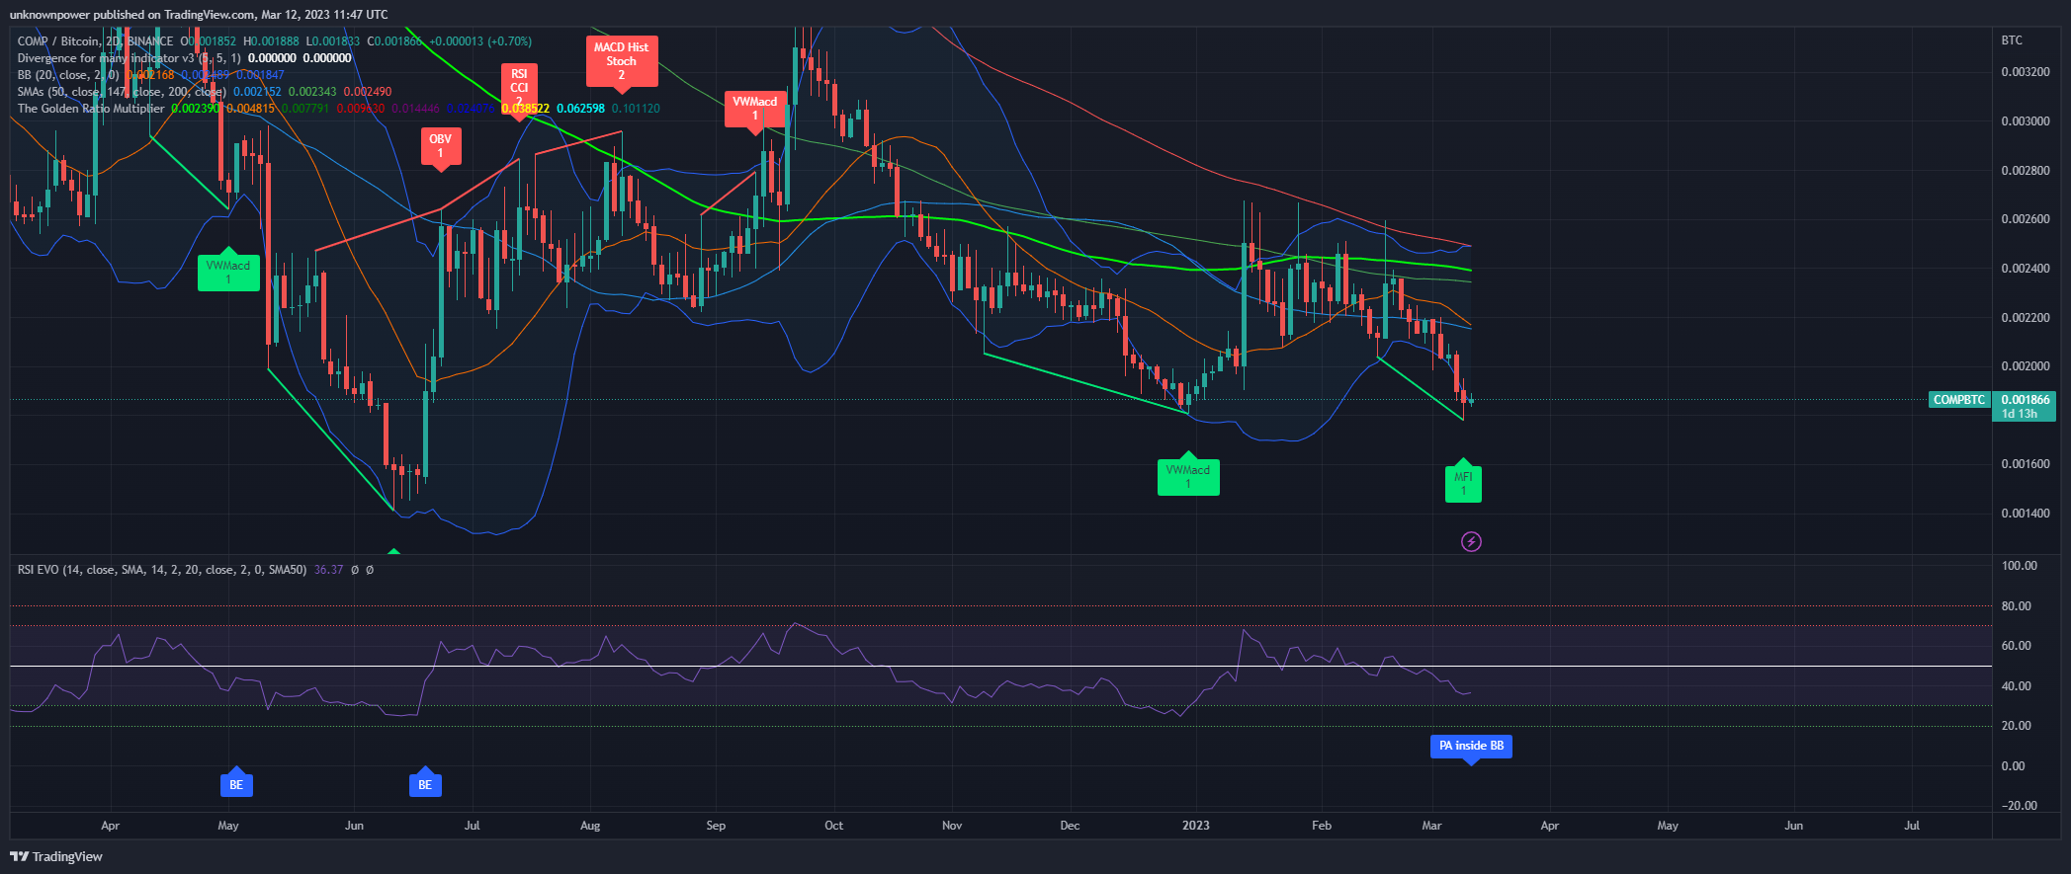2071x874 pixels.
Task: Select The Golden Ratio Multiplier legend
Action: point(91,109)
